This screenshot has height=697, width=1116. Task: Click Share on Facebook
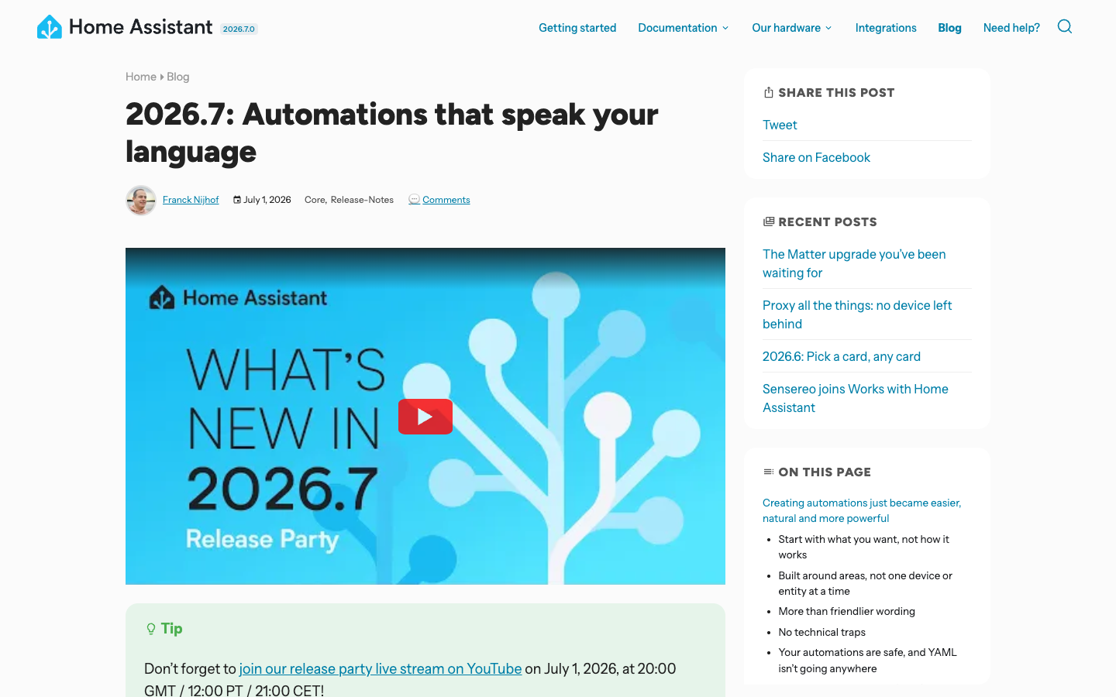point(816,157)
